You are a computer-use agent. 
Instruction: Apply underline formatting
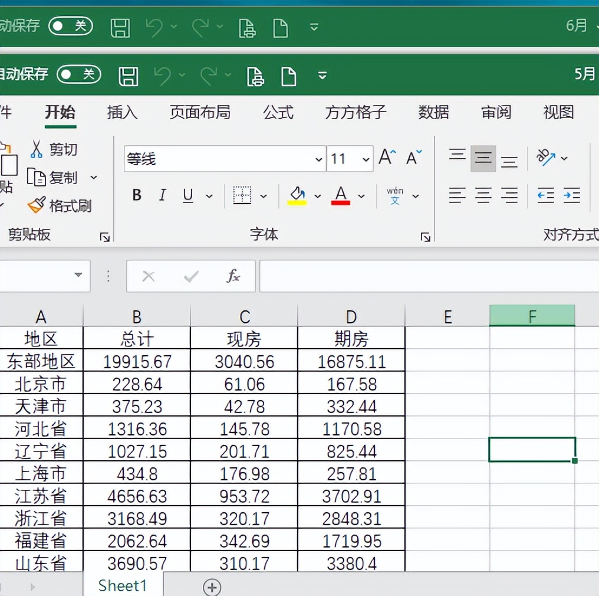tap(187, 195)
